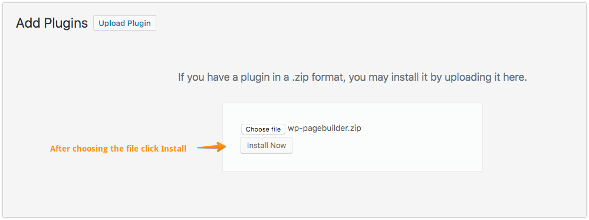Collapse the uploader using Upload Plugin
Viewport: 589px width, 220px height.
tap(124, 24)
